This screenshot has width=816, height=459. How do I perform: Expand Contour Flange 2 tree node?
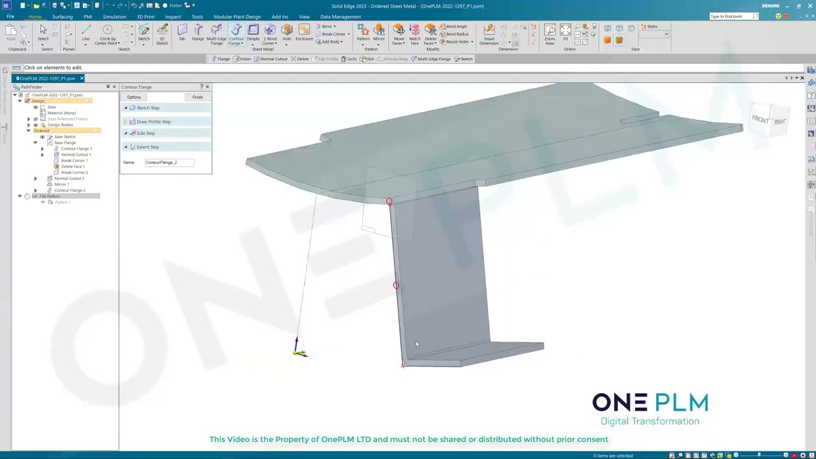(x=36, y=190)
